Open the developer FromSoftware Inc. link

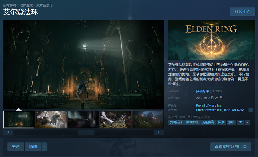click(209, 105)
